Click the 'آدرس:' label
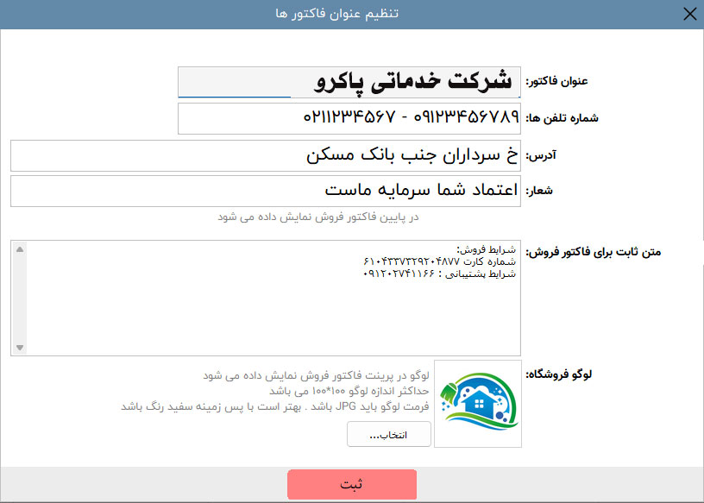704x503 pixels. point(541,155)
